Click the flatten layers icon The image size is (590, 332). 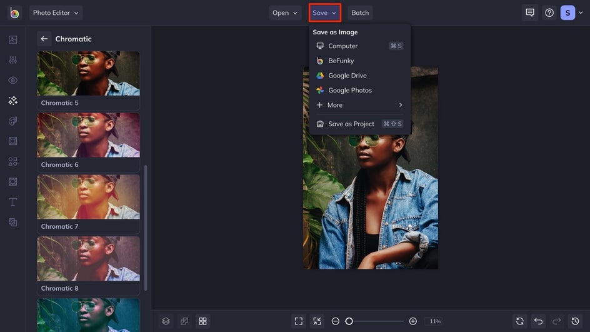(184, 321)
